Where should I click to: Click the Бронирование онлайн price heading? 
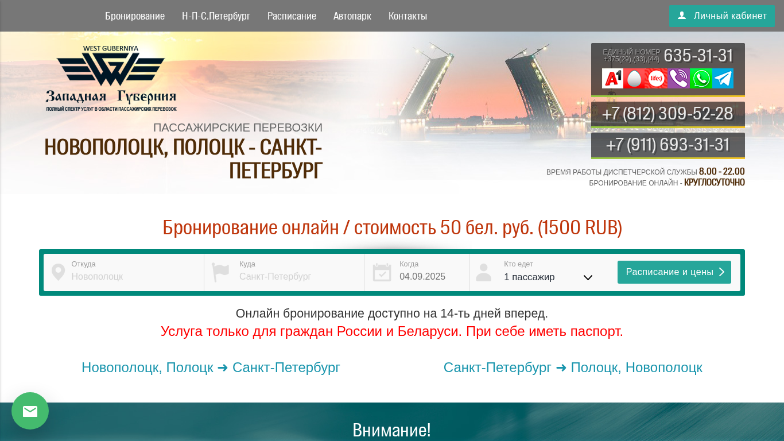pos(392,227)
